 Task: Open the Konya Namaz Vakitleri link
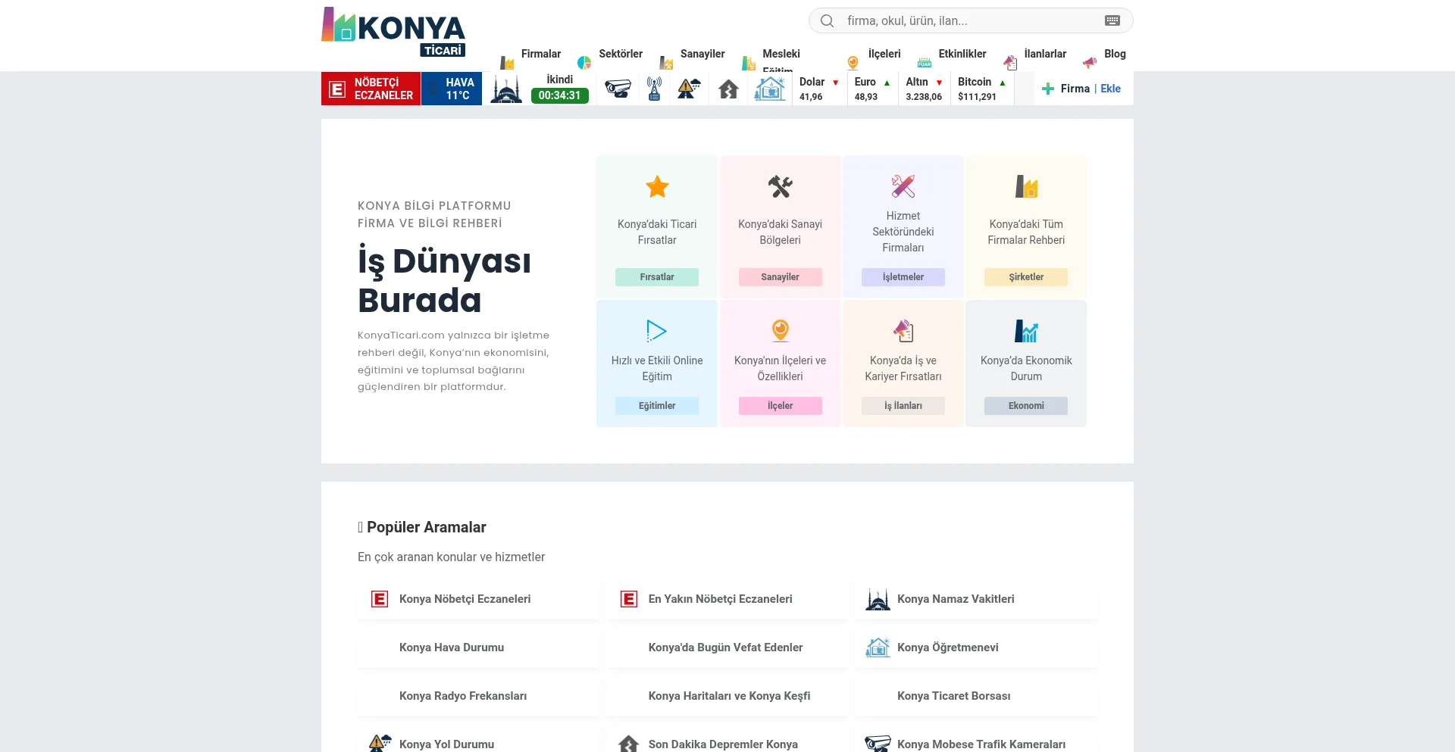955,599
